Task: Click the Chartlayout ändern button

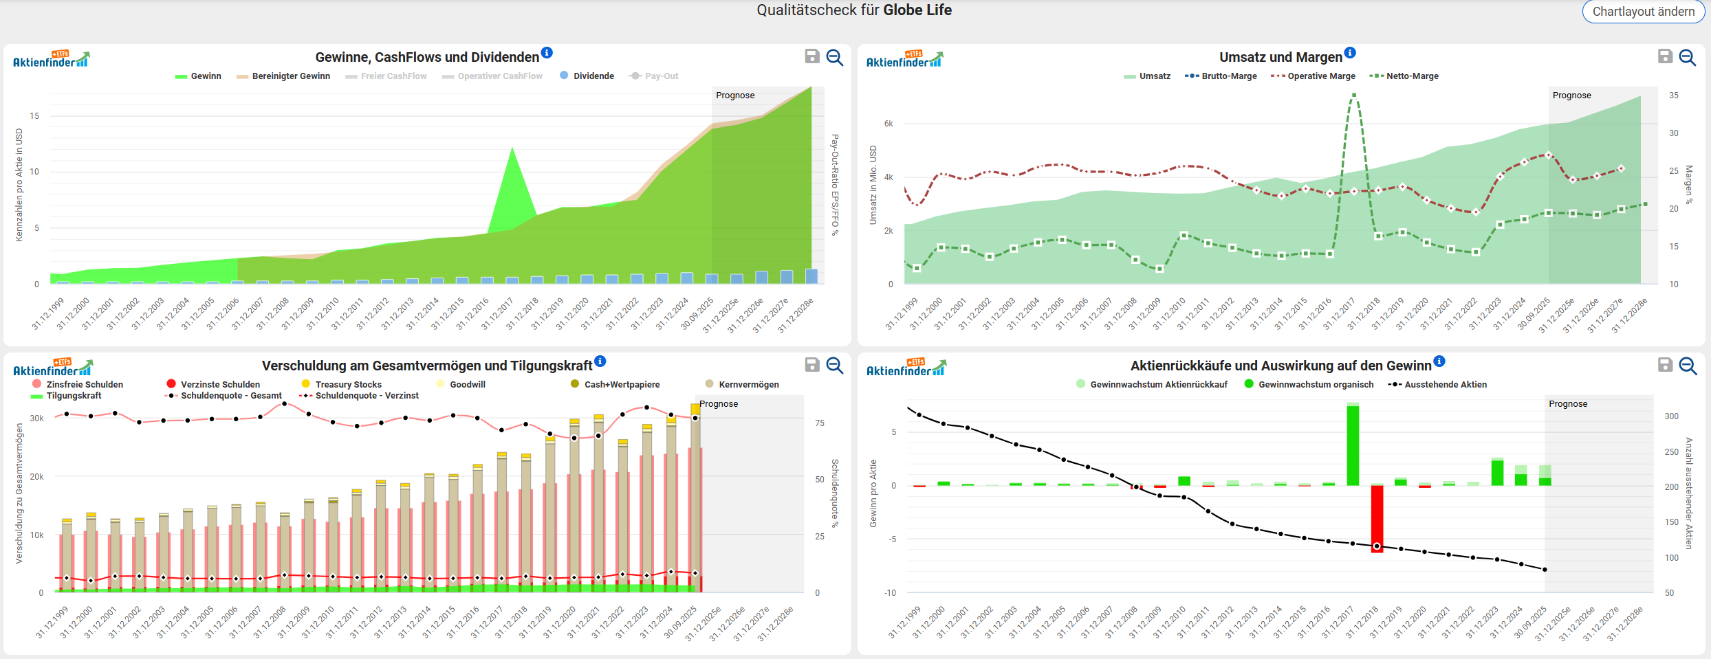Action: pos(1643,12)
